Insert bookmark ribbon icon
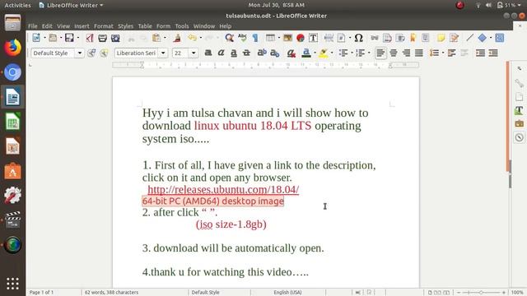Viewport: 527px width, 296px height. 413,38
